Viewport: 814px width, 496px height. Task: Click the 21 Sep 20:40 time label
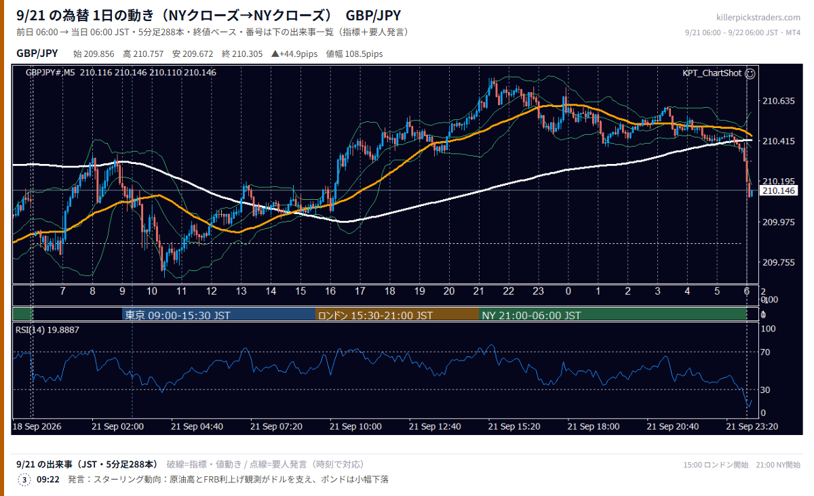(672, 427)
